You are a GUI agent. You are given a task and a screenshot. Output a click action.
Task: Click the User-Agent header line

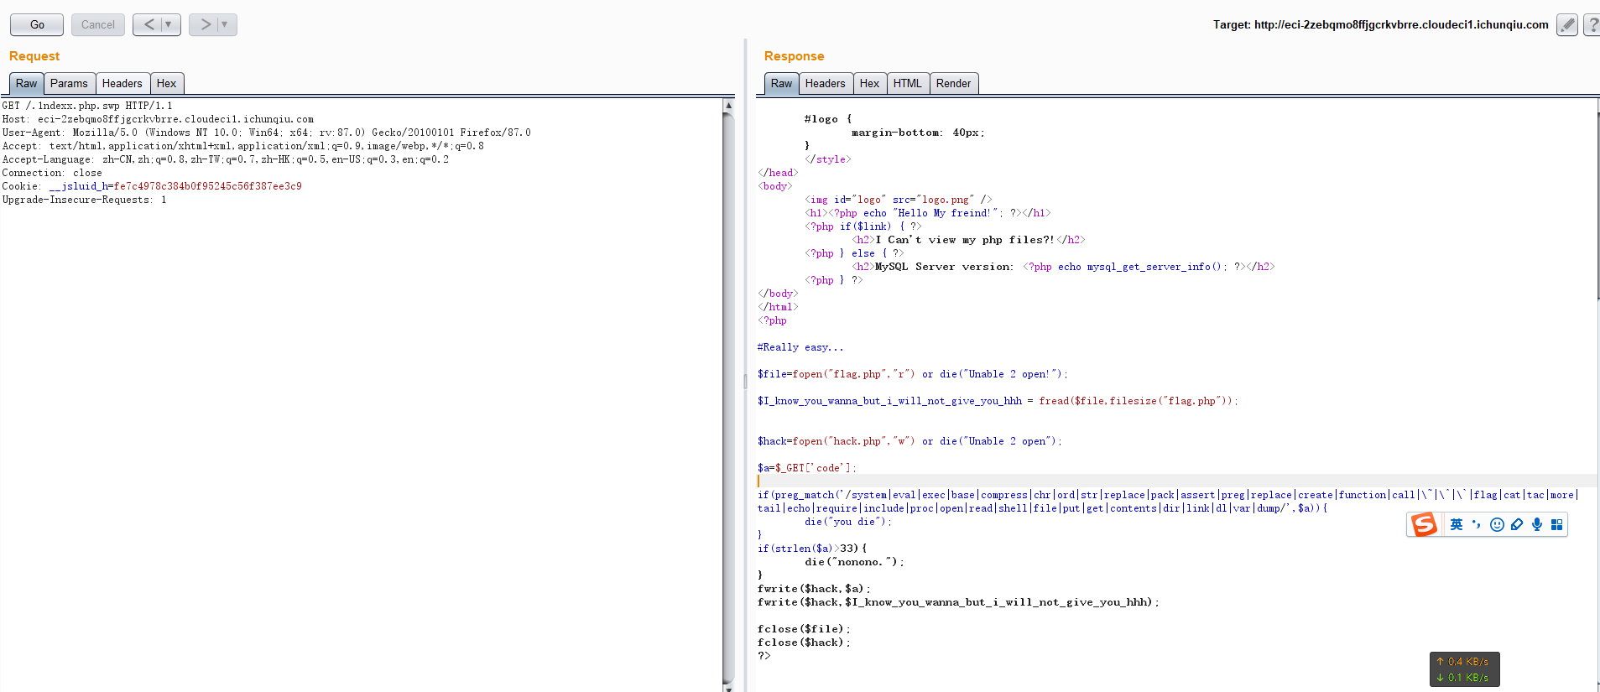coord(266,133)
